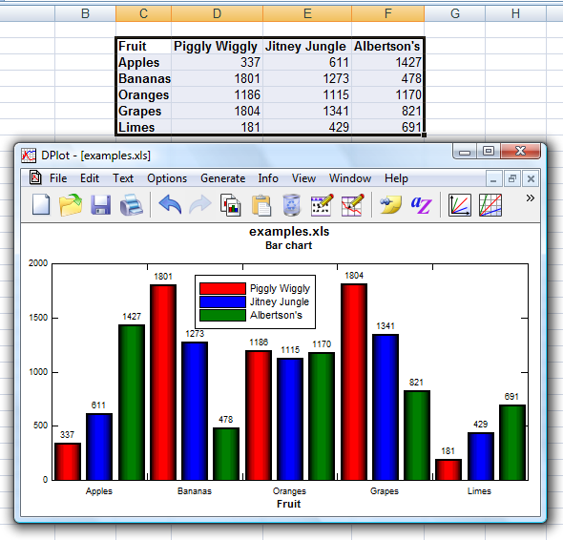Print the chart using the printer icon
The width and height of the screenshot is (563, 540).
(131, 205)
